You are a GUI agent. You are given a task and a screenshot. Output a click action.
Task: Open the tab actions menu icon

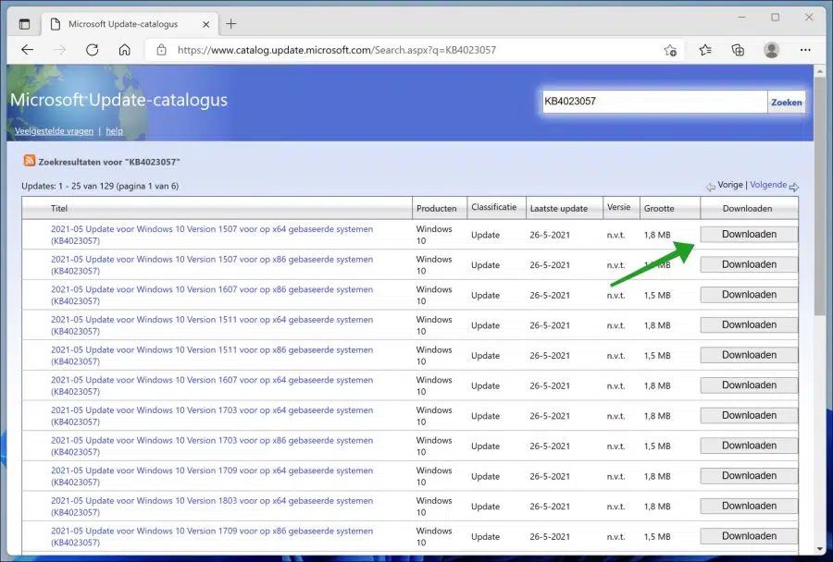24,24
